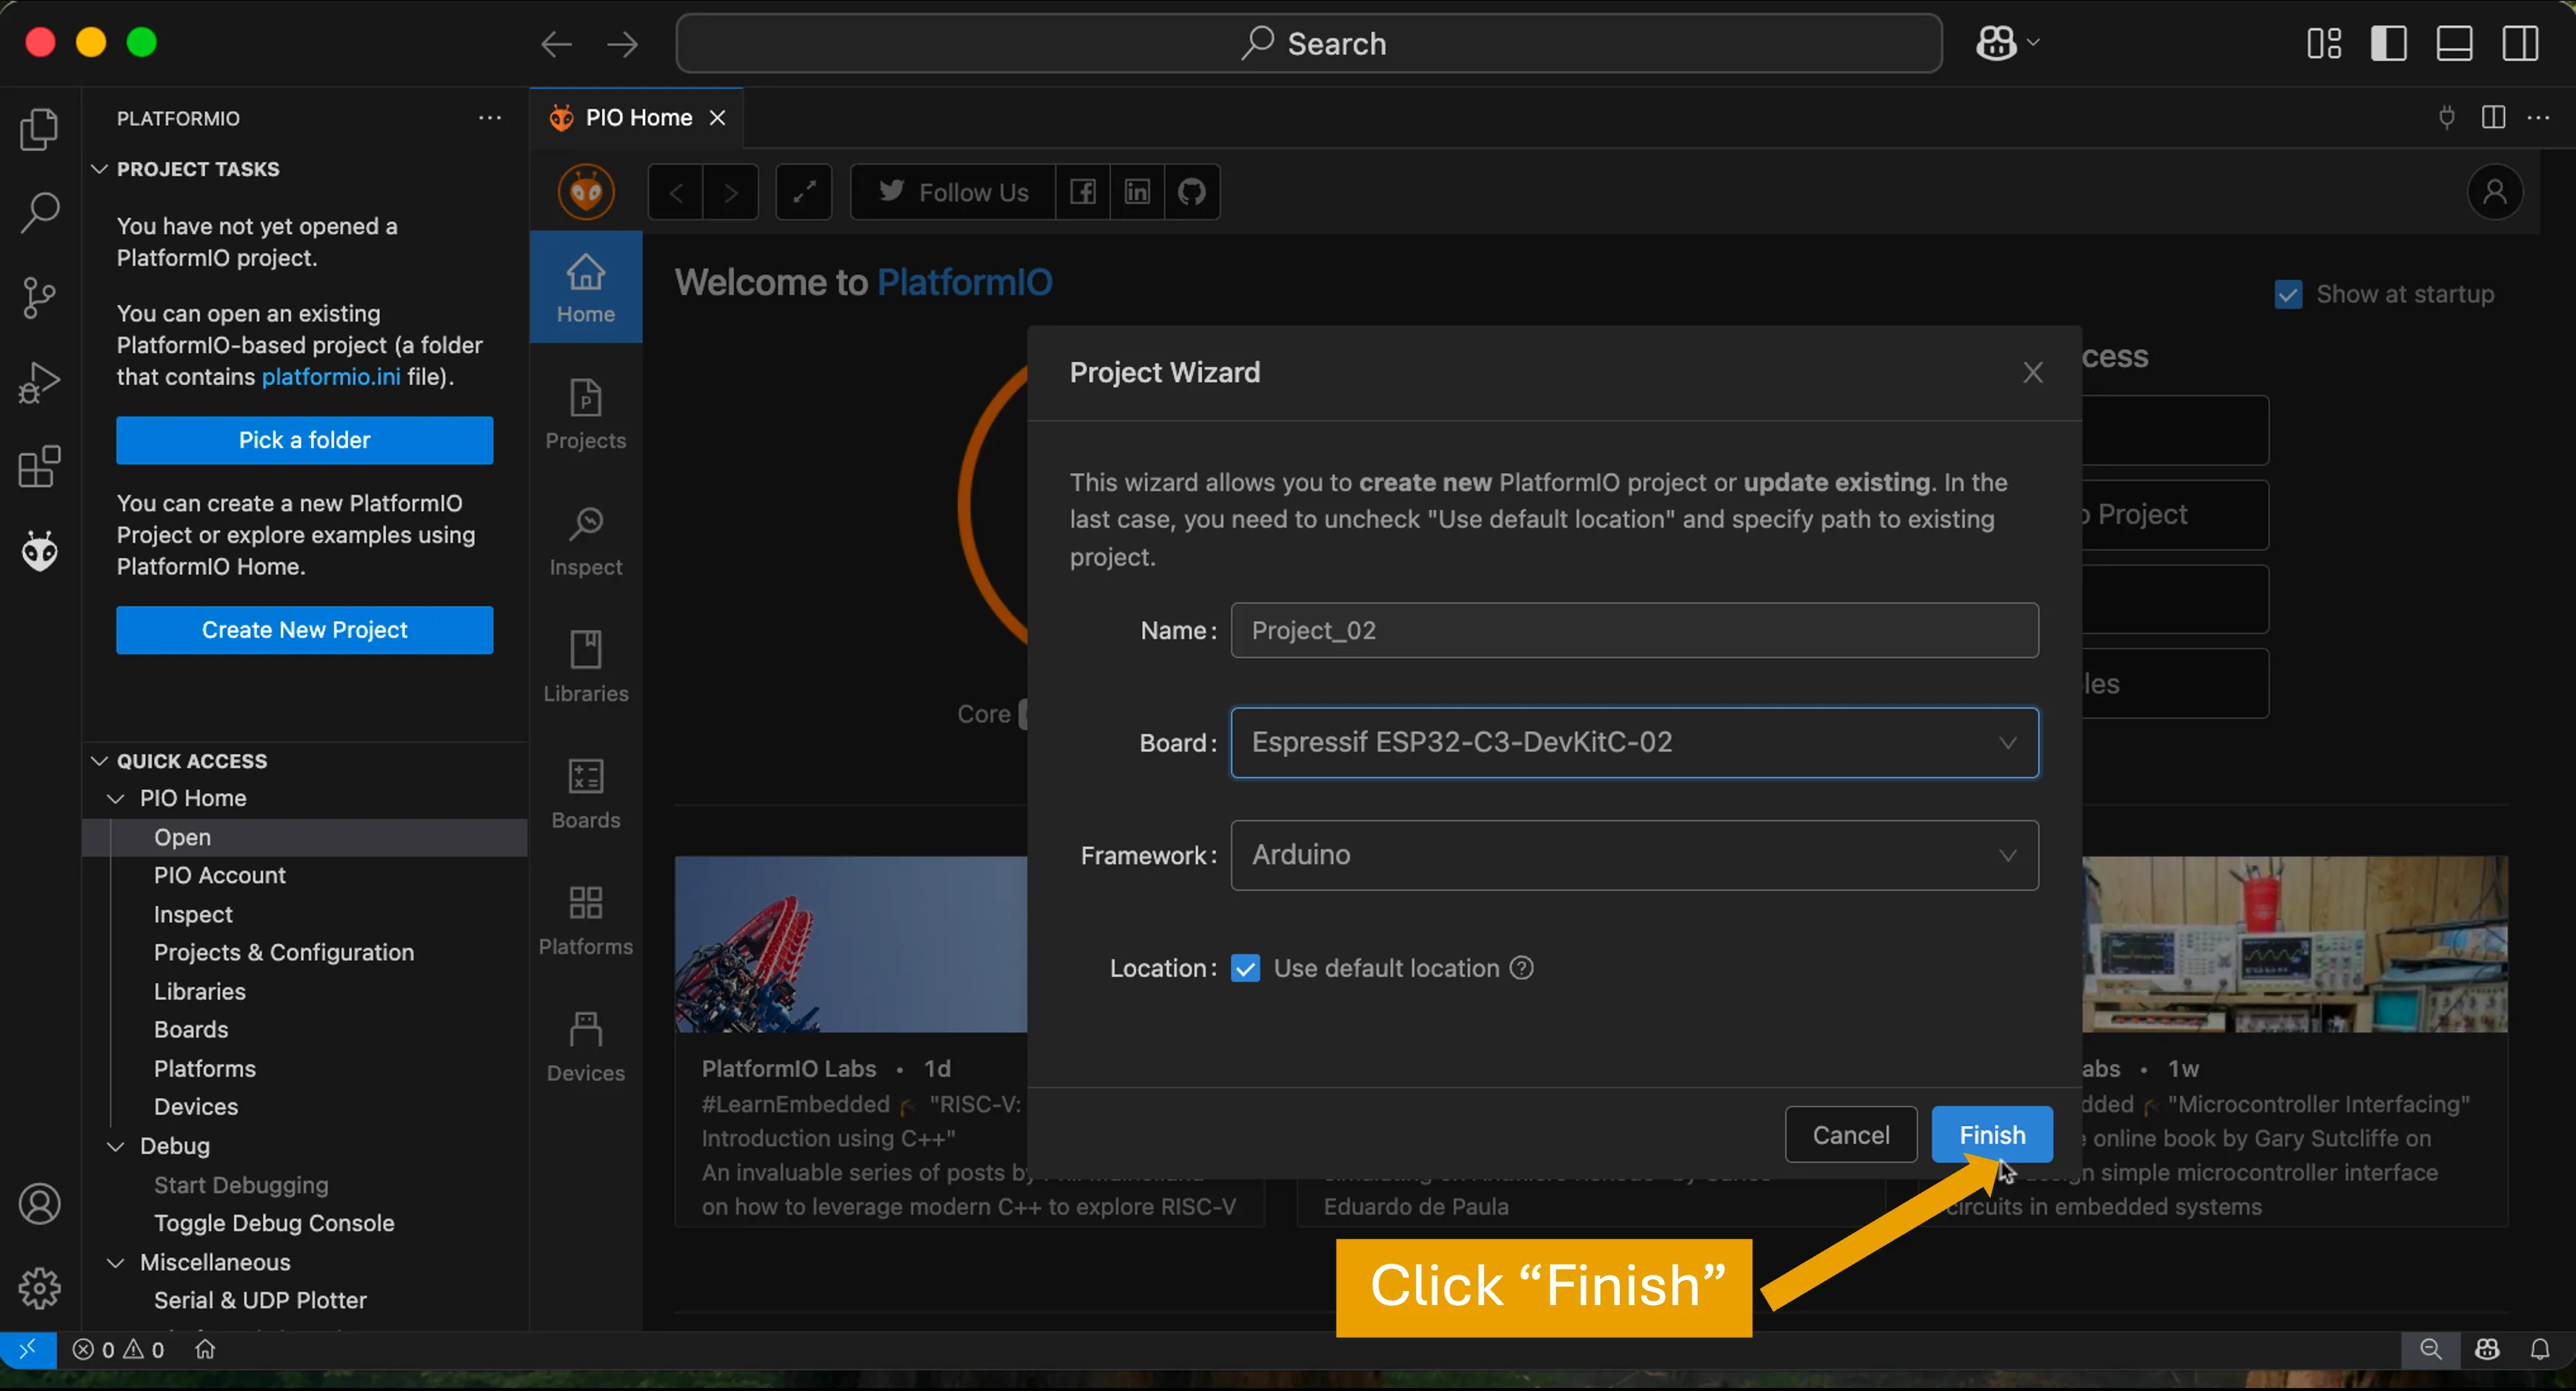
Task: Open PlatformIO Facebook page
Action: (1083, 192)
